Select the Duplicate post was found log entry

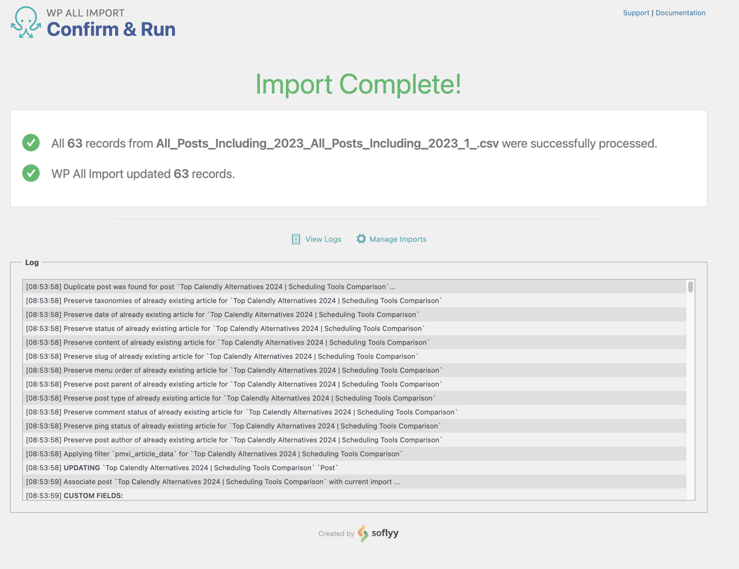click(233, 286)
